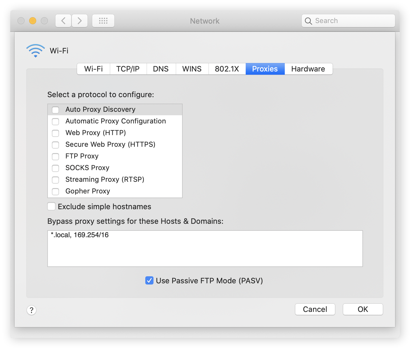The image size is (412, 351).
Task: Disable Use Passive FTP Mode
Action: click(149, 280)
